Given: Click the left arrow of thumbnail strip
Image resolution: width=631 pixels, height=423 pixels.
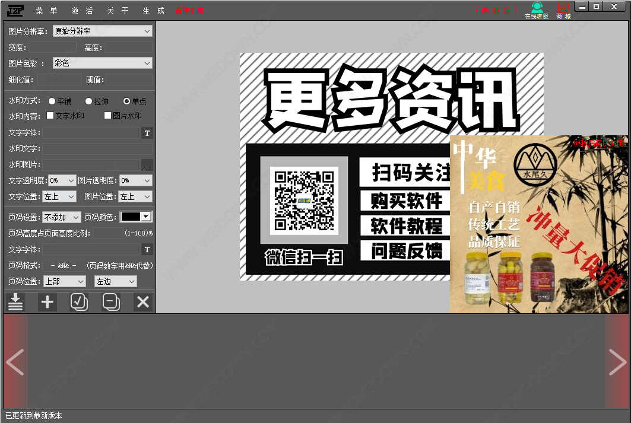Looking at the screenshot, I should [x=15, y=362].
